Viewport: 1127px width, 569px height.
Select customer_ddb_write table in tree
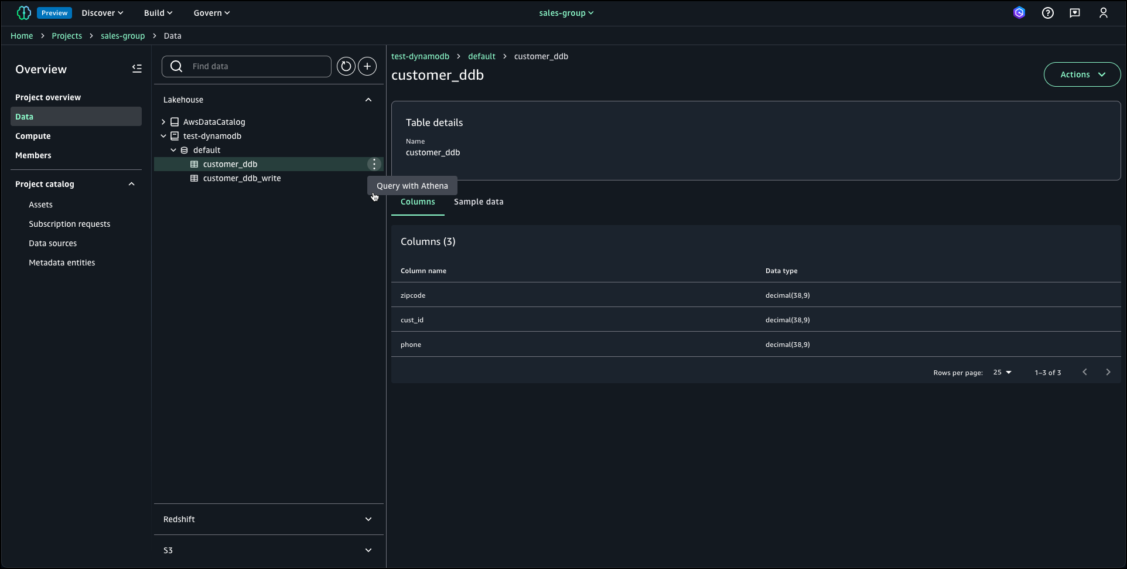242,178
